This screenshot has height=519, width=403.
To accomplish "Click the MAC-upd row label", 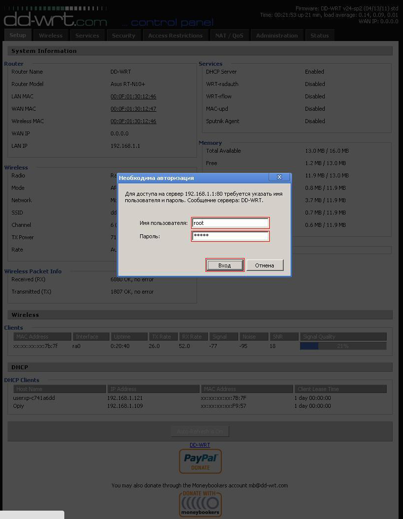I will pos(217,109).
